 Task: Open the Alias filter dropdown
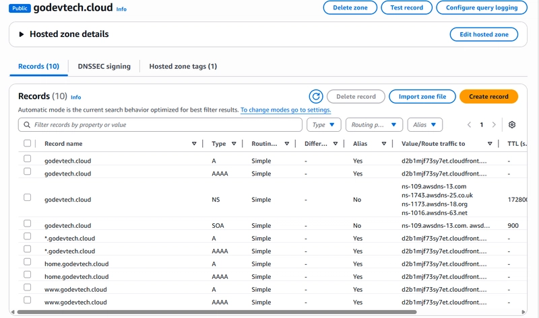click(425, 125)
